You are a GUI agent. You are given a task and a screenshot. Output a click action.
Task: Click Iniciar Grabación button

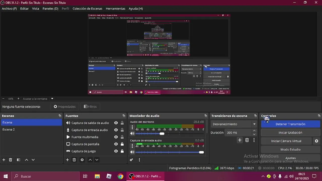[290, 132]
